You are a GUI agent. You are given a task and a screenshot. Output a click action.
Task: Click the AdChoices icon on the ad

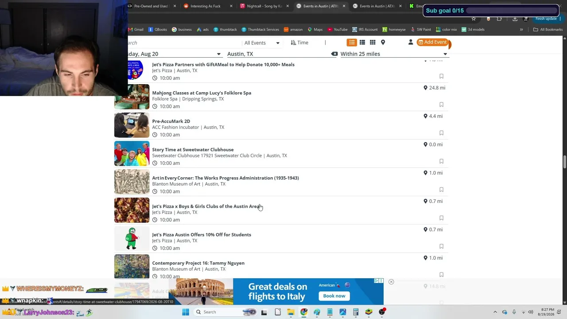tap(376, 281)
